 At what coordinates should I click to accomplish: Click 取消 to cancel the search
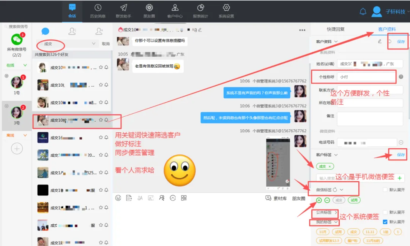coord(106,44)
